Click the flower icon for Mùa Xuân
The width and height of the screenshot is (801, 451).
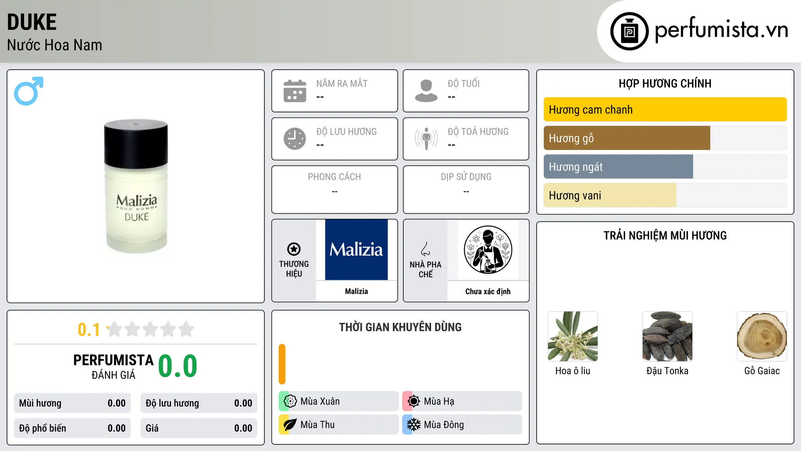click(x=290, y=401)
